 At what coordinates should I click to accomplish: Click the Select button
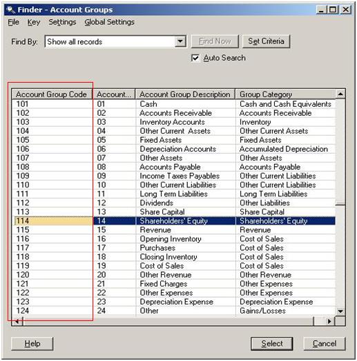[272, 344]
